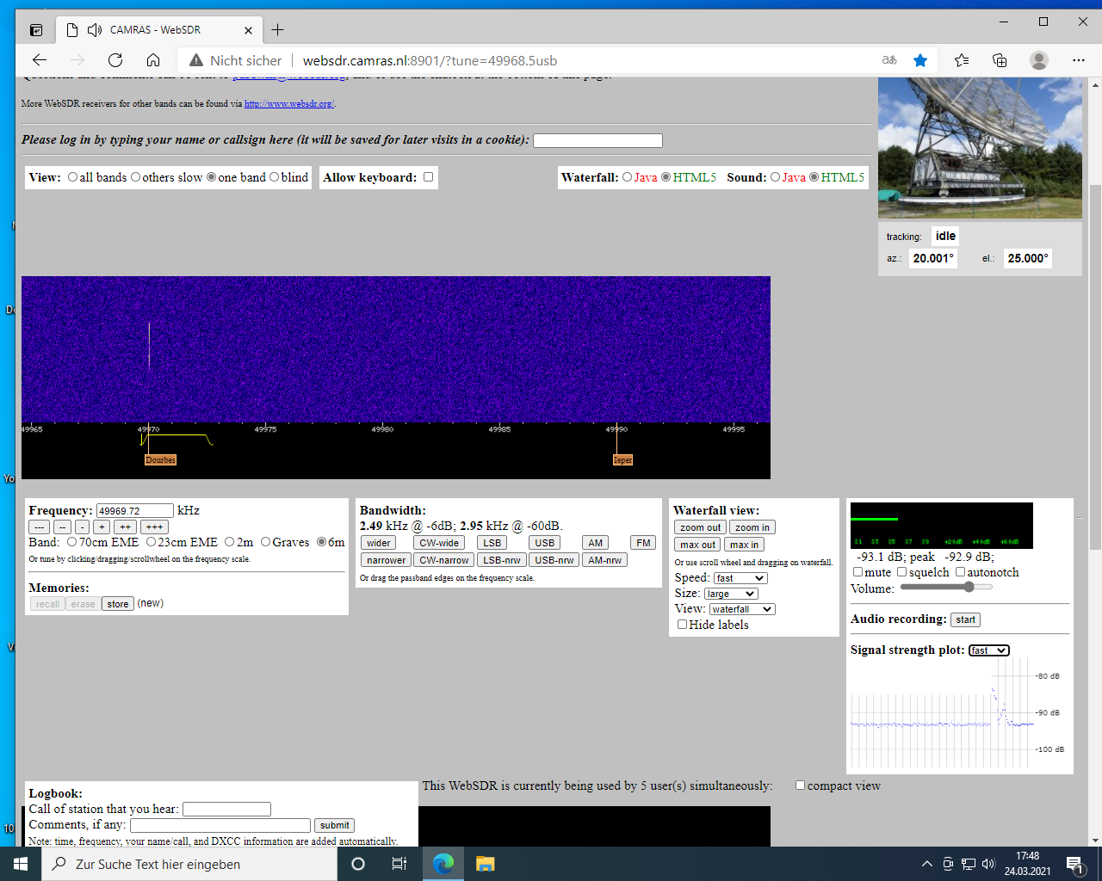Click the Cortana circle on the taskbar
Image resolution: width=1102 pixels, height=881 pixels.
coord(358,864)
